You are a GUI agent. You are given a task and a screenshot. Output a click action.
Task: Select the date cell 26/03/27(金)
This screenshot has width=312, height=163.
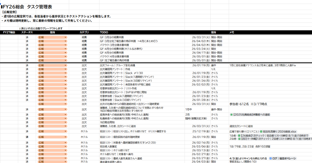click(201, 158)
